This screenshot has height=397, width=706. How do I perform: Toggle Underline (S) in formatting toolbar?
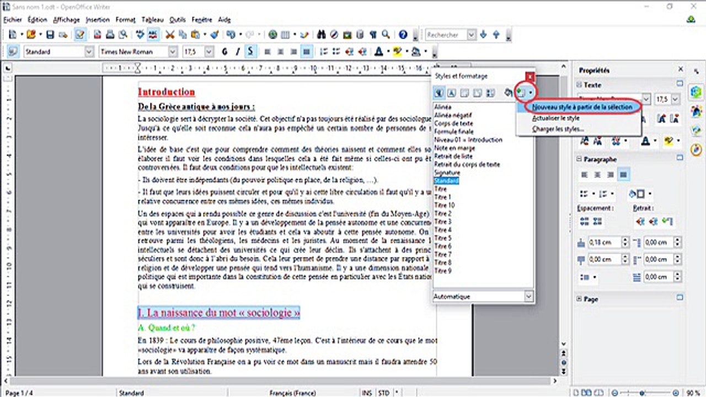tap(250, 52)
